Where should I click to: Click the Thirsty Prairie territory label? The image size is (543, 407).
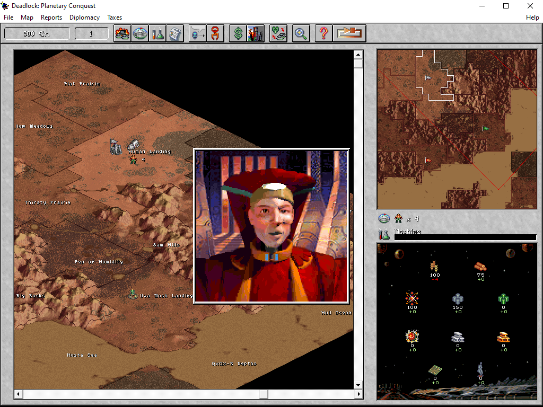click(x=48, y=202)
